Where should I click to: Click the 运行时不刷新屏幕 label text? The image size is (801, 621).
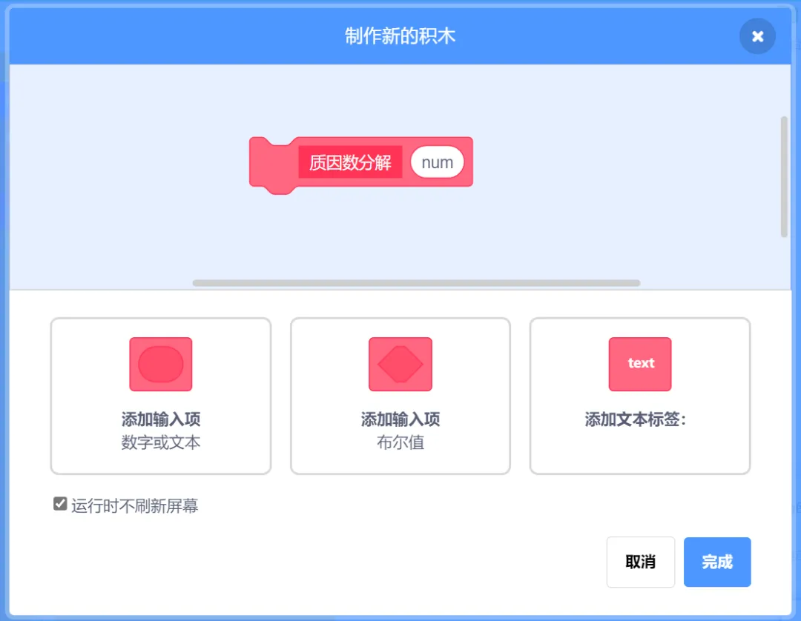click(x=134, y=505)
